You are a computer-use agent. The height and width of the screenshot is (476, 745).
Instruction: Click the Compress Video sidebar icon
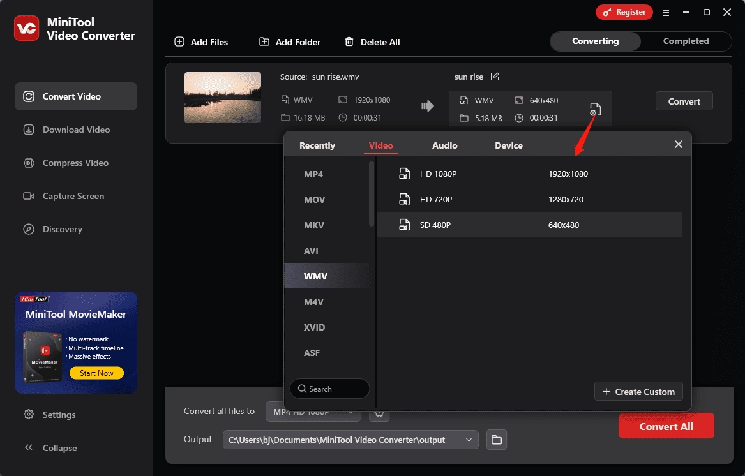click(x=29, y=163)
